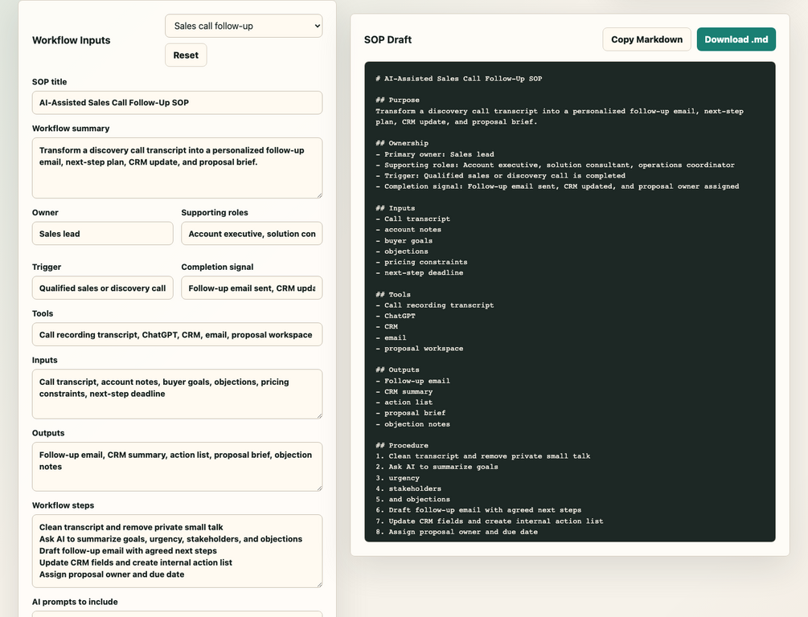The width and height of the screenshot is (808, 617).
Task: Click the Owner field containing Sales lead
Action: pyautogui.click(x=103, y=233)
